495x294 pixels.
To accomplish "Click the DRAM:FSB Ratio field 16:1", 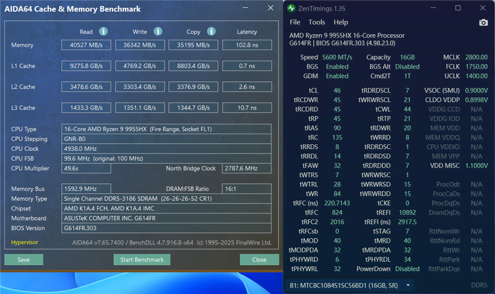I will point(247,189).
